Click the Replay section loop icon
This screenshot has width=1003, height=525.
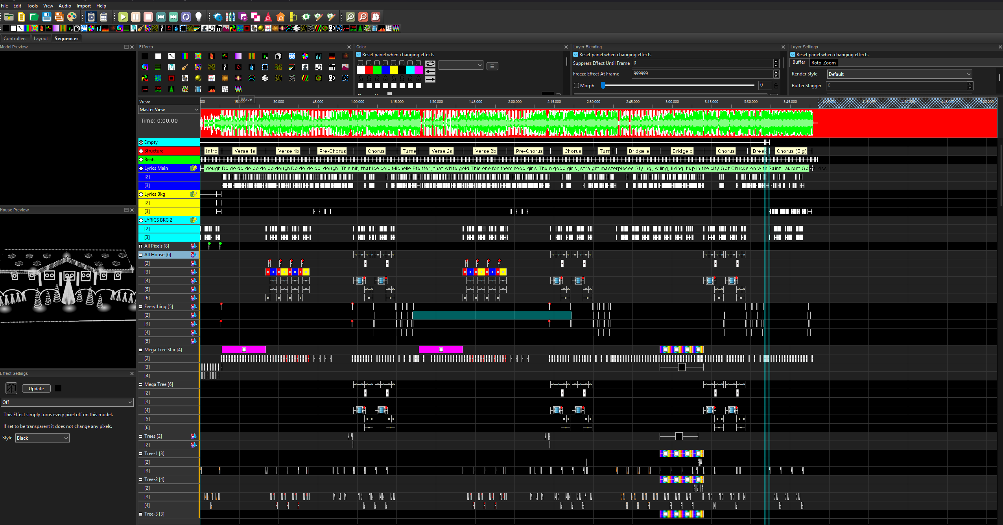click(x=186, y=17)
